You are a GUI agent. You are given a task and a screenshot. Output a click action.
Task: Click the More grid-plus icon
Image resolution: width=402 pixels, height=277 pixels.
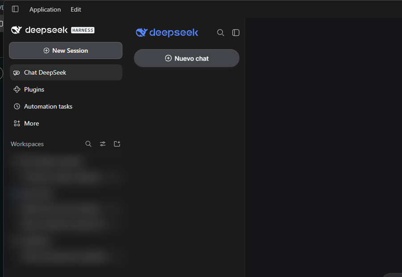point(17,123)
